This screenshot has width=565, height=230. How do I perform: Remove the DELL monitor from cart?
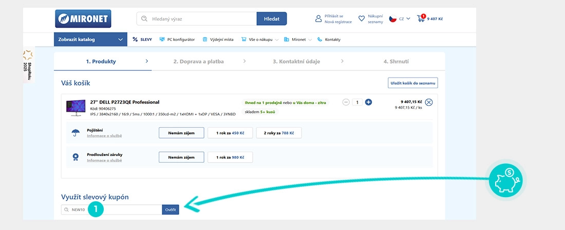click(429, 102)
